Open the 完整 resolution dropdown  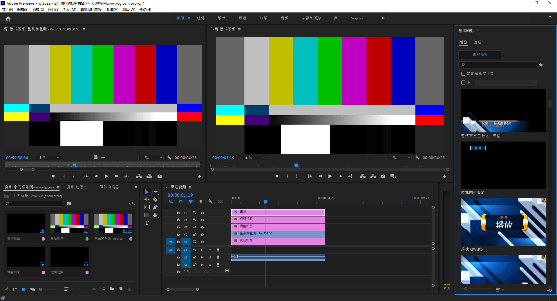(399, 157)
